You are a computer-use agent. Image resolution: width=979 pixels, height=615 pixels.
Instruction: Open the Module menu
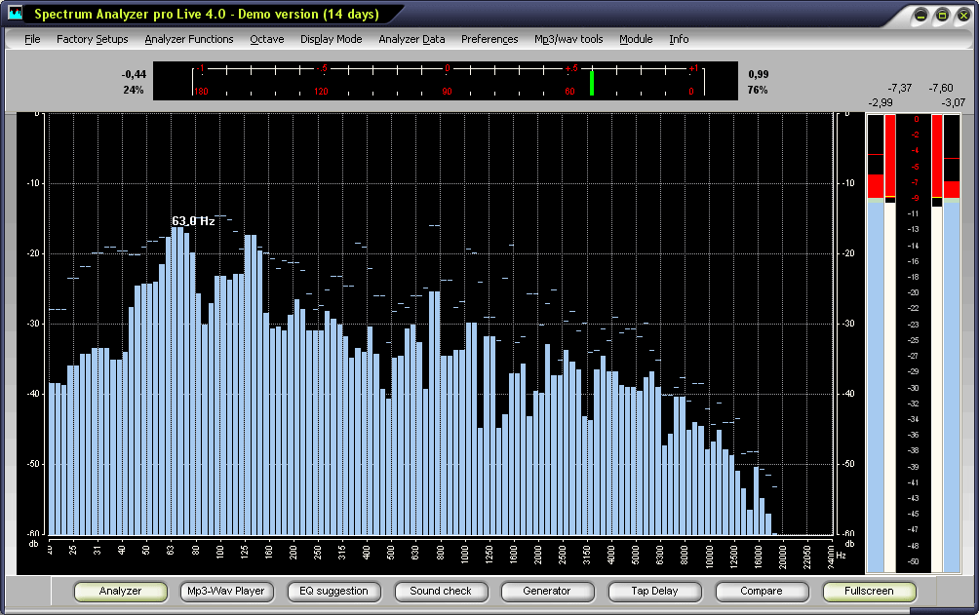pyautogui.click(x=636, y=39)
